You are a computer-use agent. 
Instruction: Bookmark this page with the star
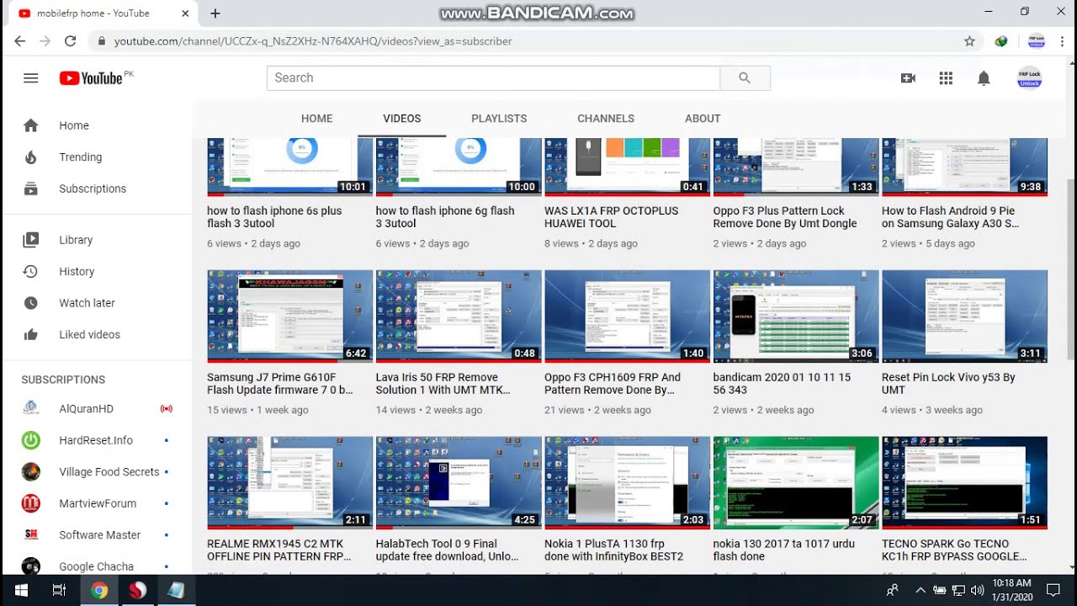[969, 40]
